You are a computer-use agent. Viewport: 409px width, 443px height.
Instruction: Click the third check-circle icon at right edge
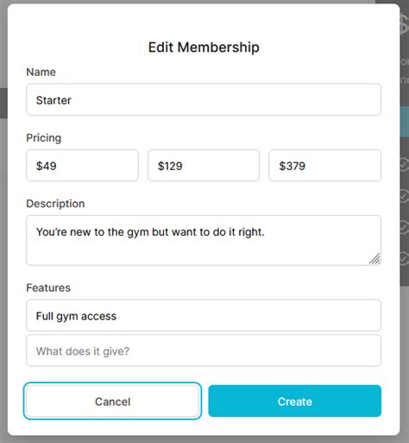click(x=405, y=227)
